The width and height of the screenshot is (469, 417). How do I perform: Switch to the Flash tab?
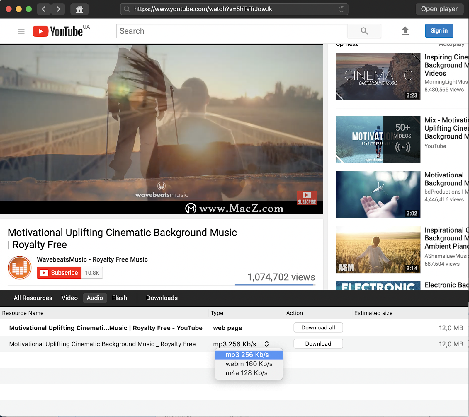tap(120, 298)
